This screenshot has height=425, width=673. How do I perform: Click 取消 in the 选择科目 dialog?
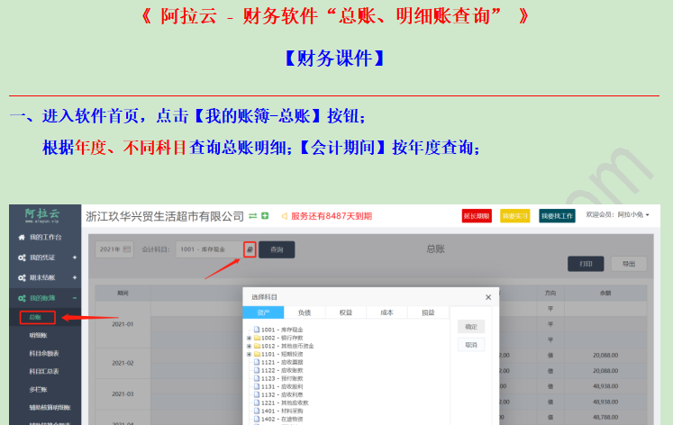coord(471,345)
